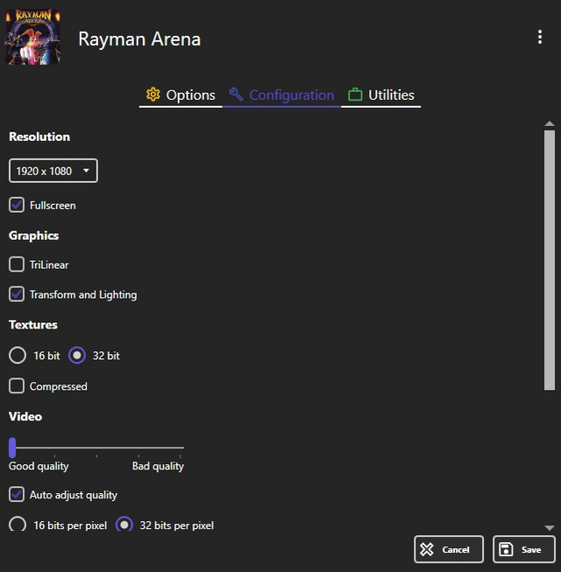Enable the TriLinear checkbox

click(x=17, y=265)
